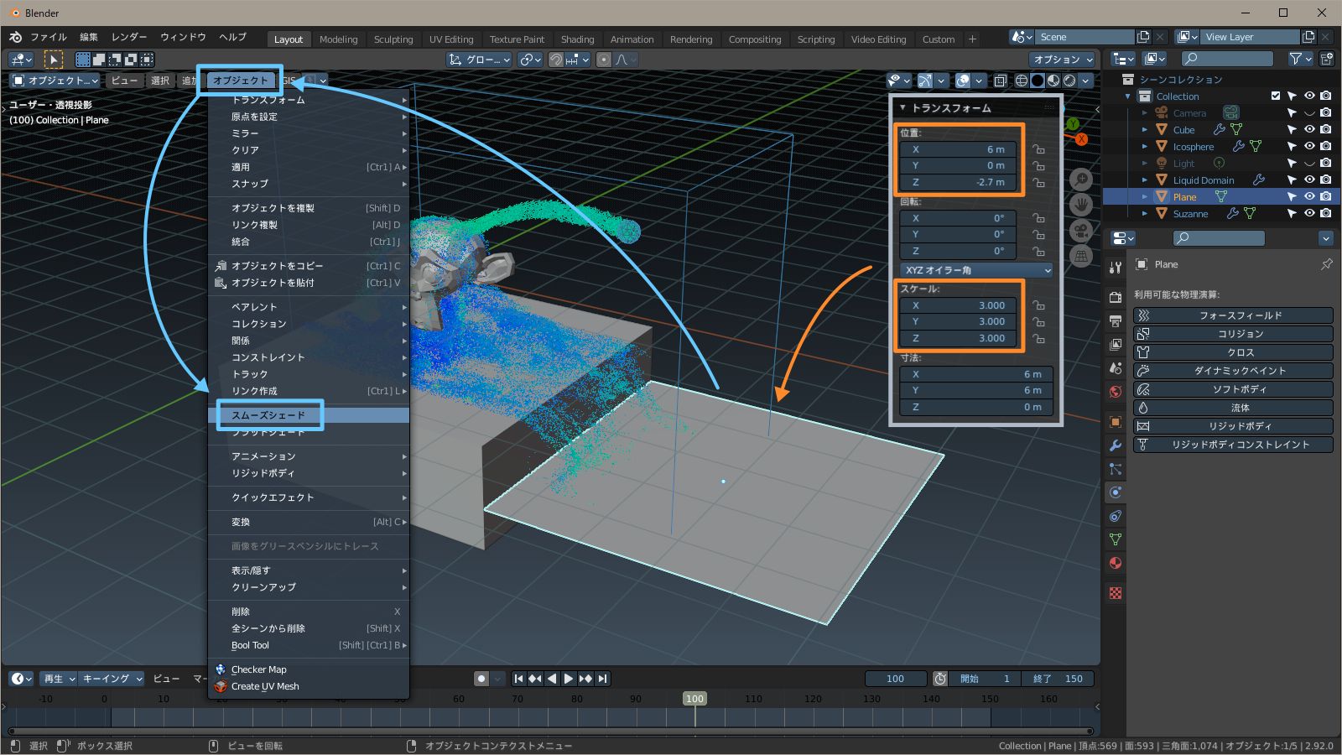The height and width of the screenshot is (755, 1342).
Task: Open the World properties tab icon
Action: click(x=1116, y=392)
